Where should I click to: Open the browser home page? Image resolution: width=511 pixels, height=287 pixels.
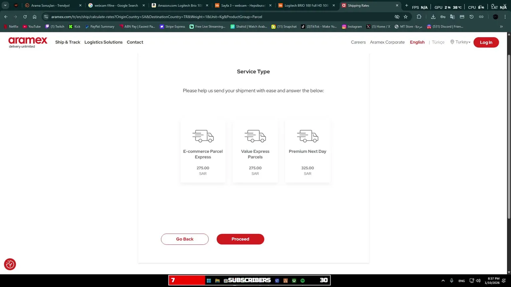click(x=34, y=17)
